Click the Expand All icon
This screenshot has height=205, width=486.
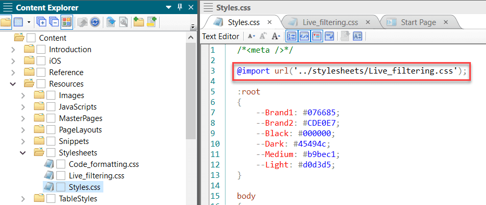42,22
